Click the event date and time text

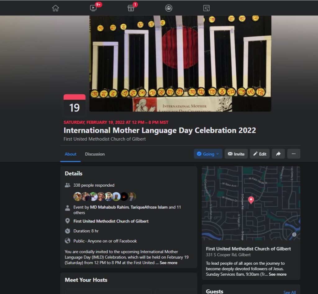click(116, 122)
